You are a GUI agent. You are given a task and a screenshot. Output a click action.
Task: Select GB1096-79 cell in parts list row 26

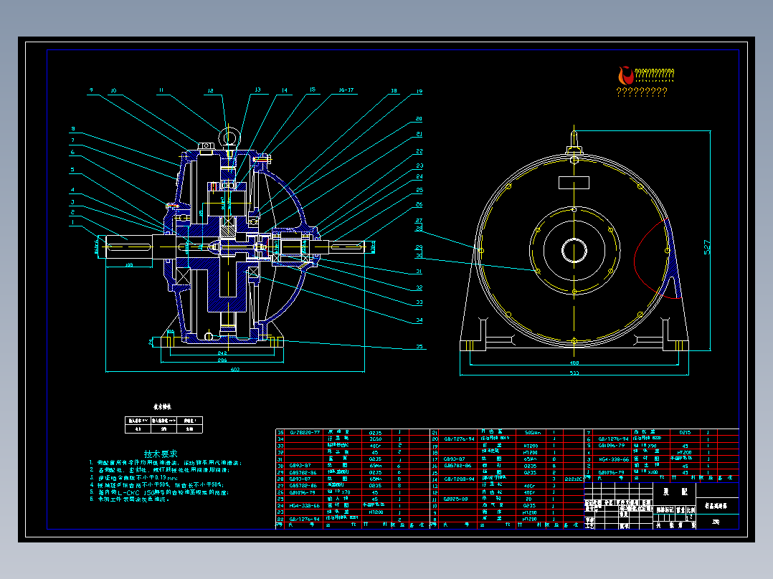pyautogui.click(x=302, y=492)
